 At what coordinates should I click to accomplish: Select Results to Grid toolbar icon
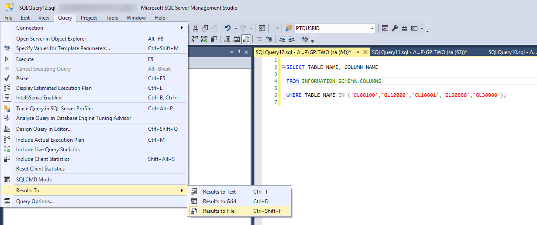point(237,39)
